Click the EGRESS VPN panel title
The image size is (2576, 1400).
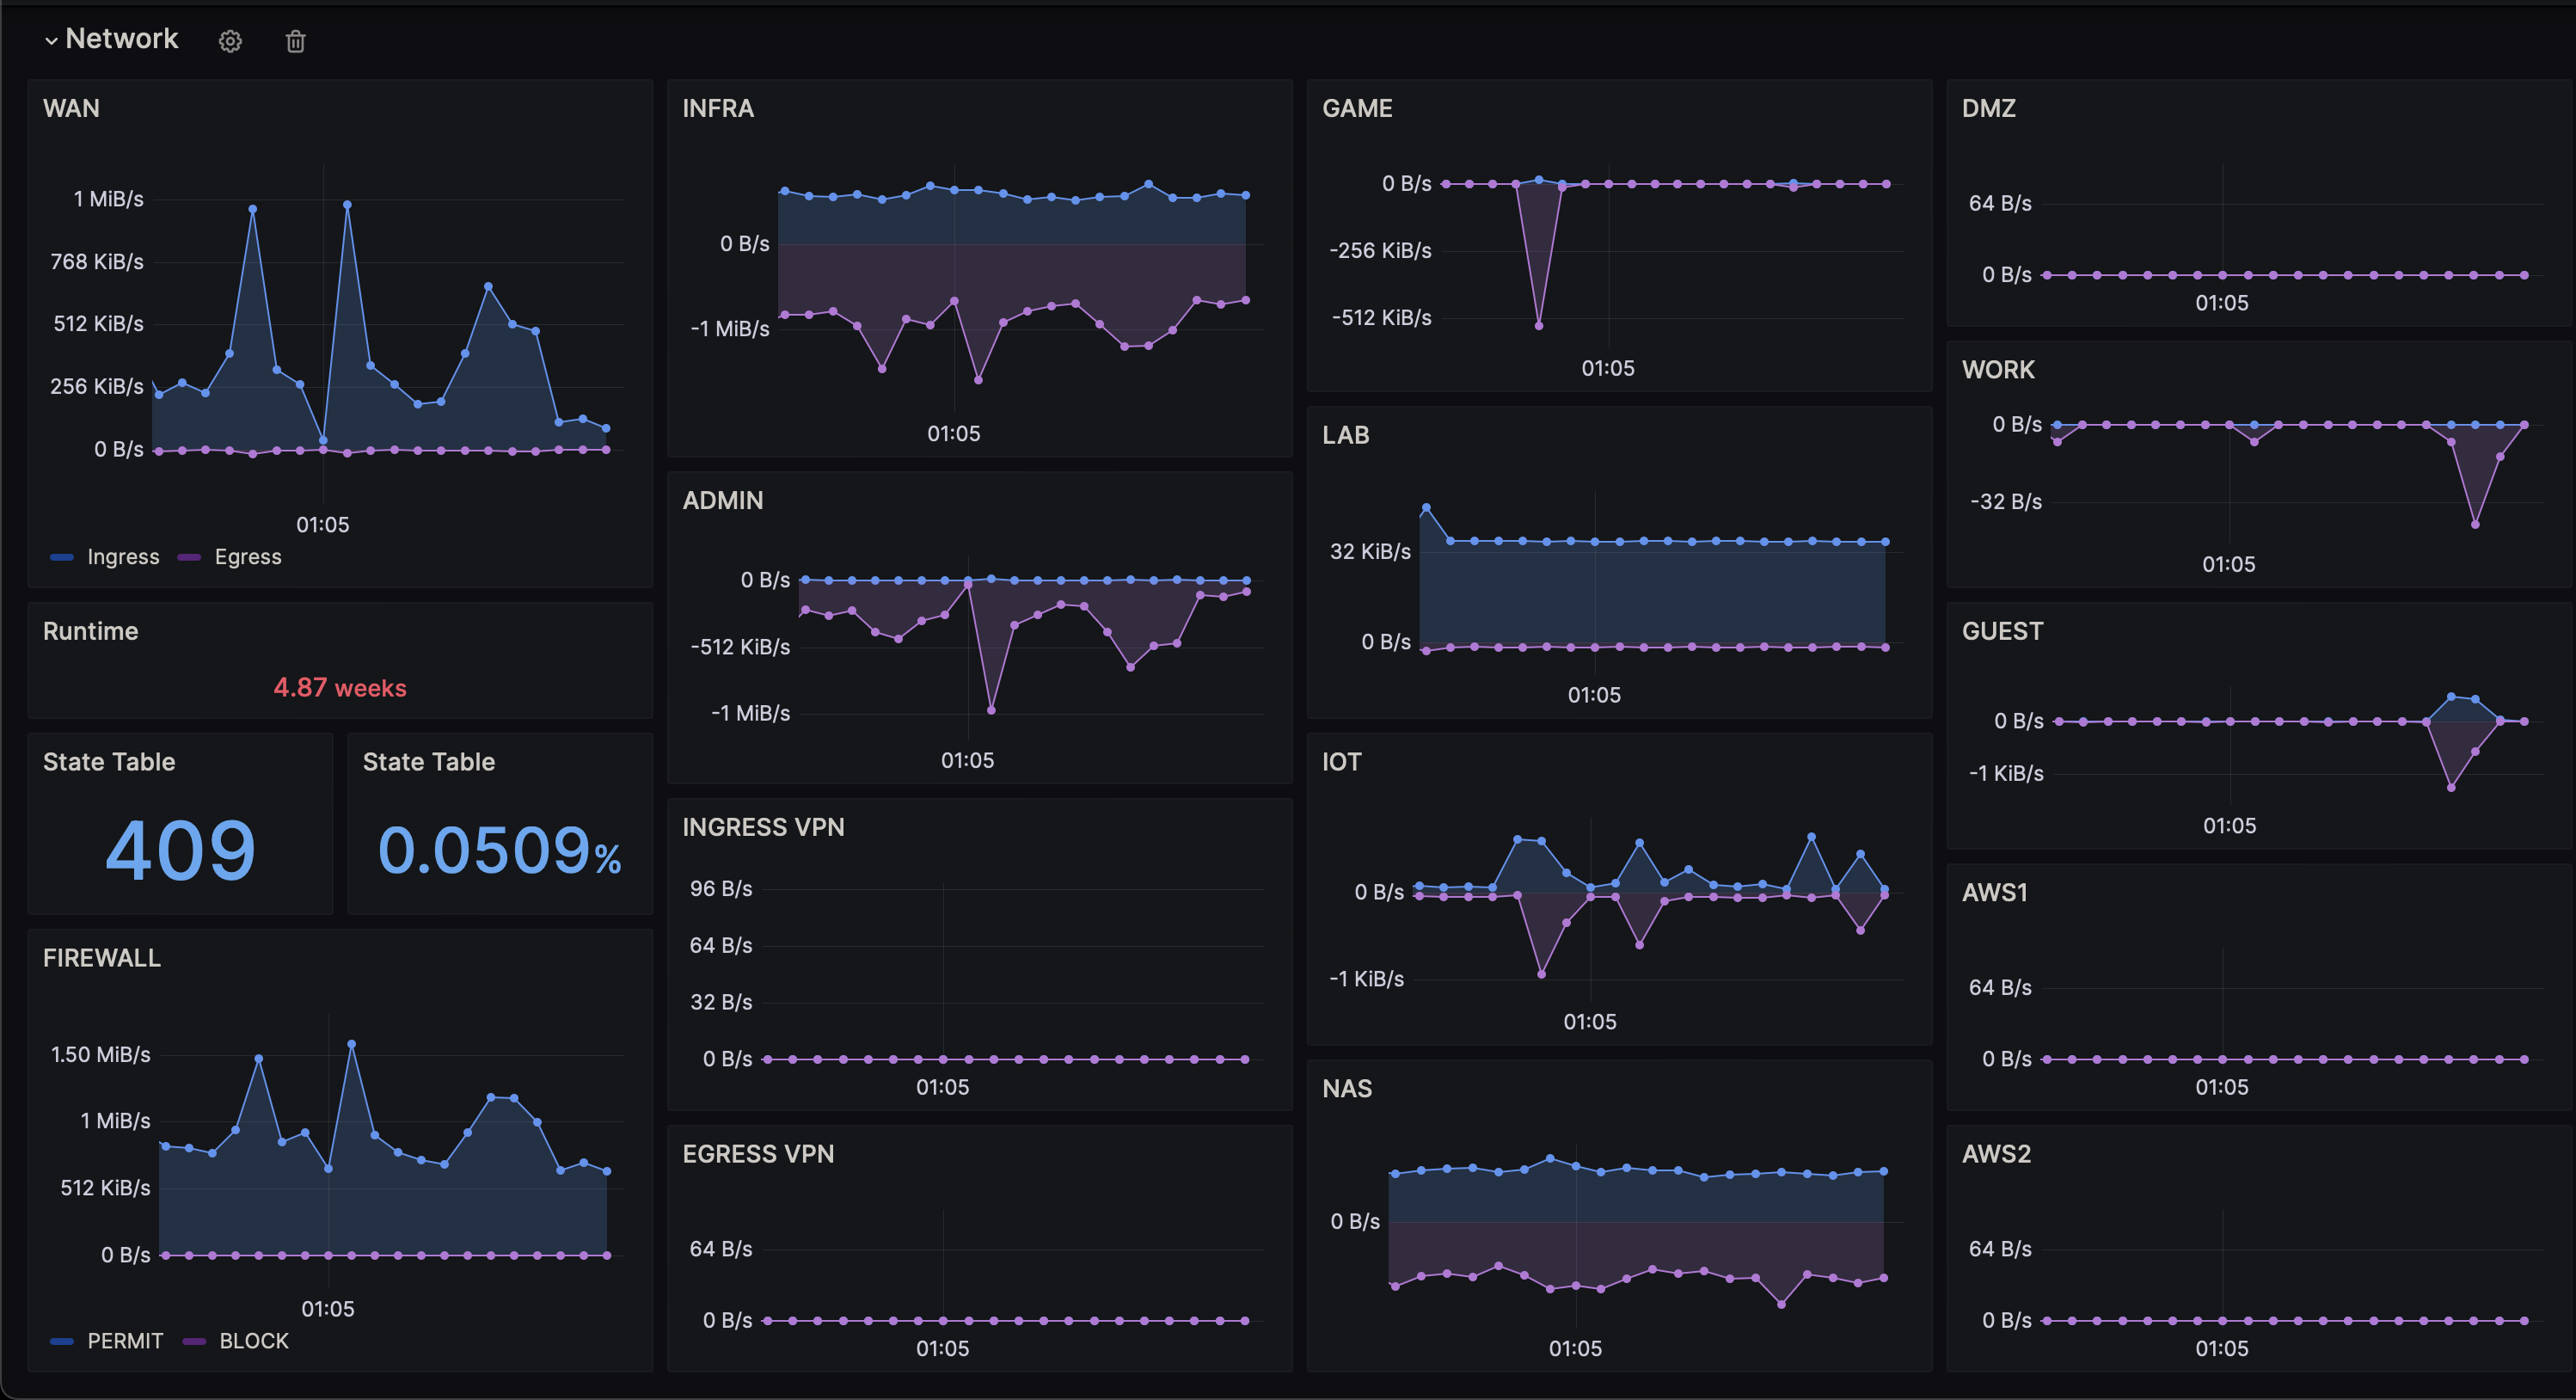pos(757,1154)
